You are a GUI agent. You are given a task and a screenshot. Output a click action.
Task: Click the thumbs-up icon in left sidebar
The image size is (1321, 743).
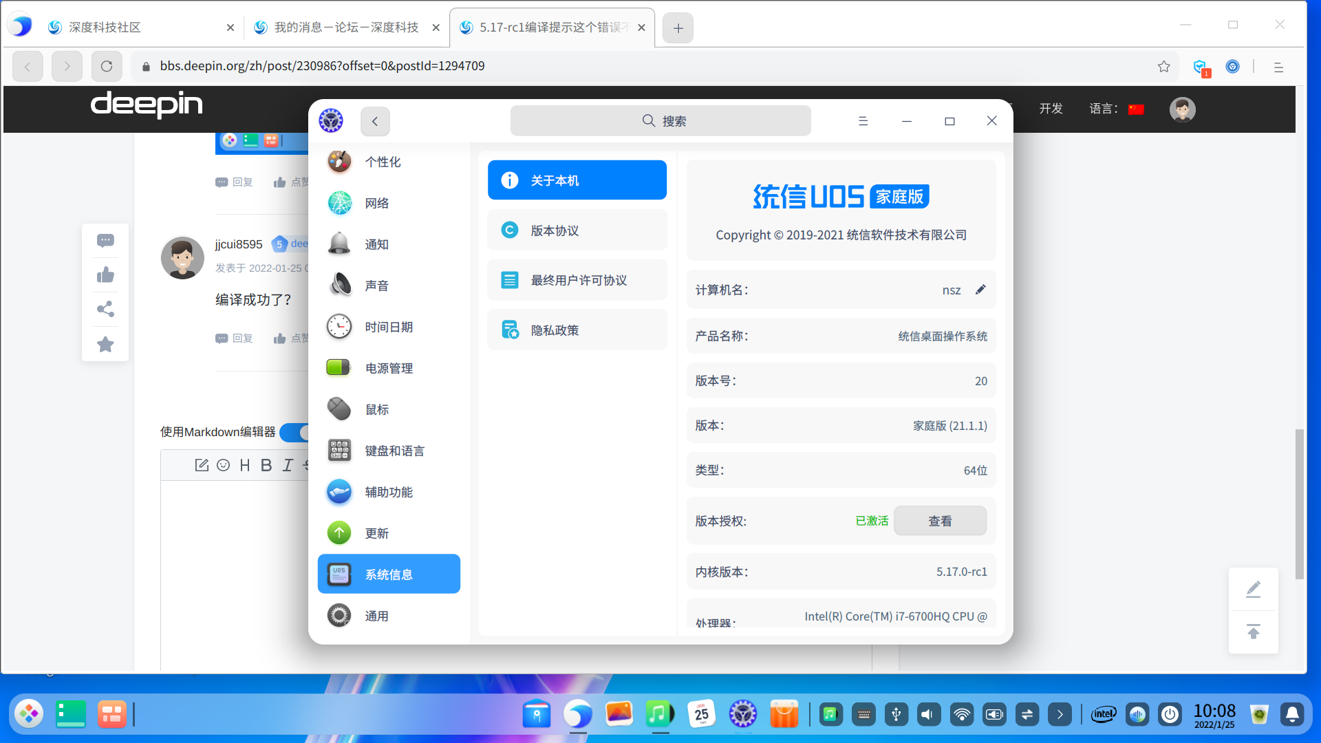105,275
